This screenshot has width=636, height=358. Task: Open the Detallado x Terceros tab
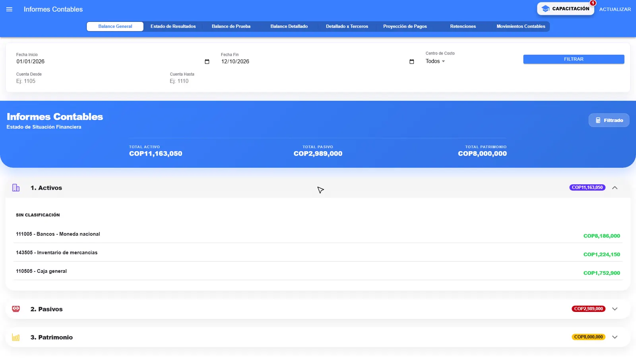point(347,26)
